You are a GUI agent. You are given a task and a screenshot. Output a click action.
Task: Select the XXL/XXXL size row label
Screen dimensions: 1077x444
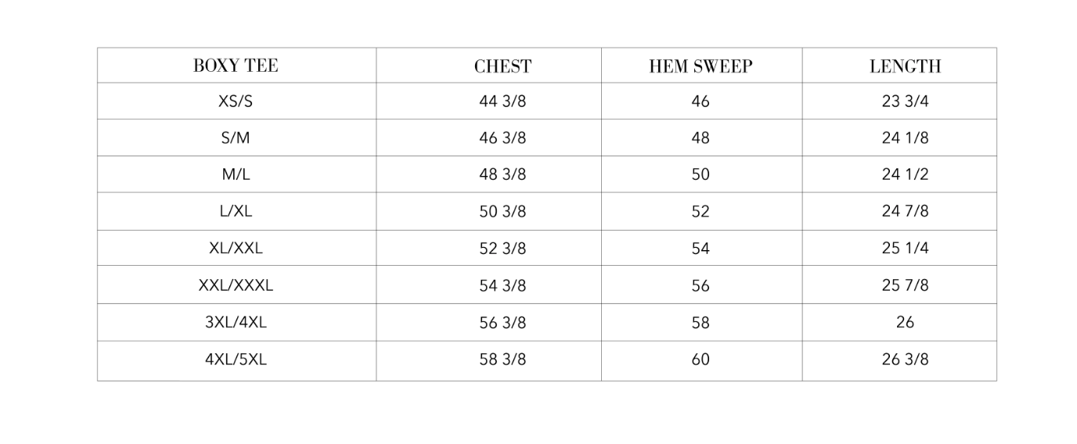tap(236, 285)
